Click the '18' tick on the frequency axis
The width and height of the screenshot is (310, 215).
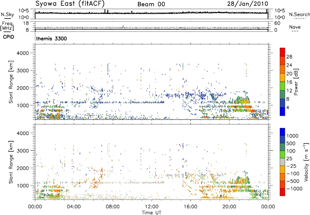[x=26, y=23]
